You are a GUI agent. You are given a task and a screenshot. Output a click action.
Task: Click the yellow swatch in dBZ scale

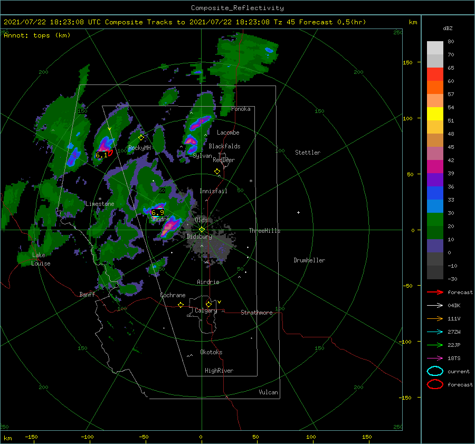tap(435, 114)
